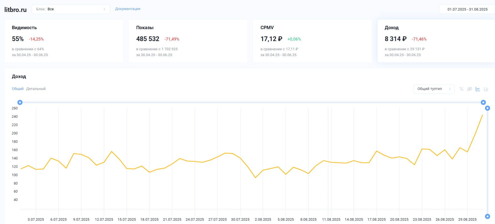Select the Доход metric card
The height and width of the screenshot is (224, 495).
pos(436,41)
